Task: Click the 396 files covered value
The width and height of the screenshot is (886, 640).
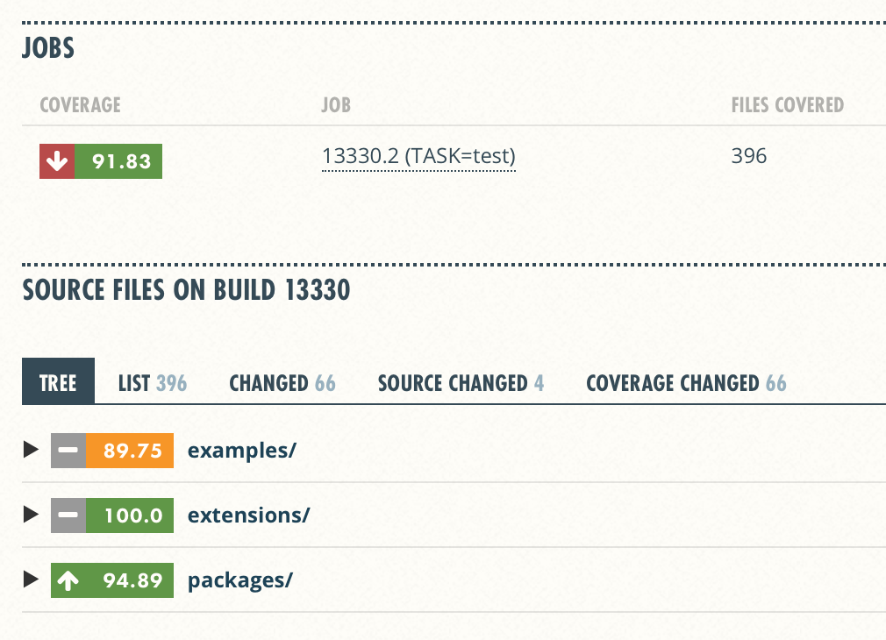Action: click(749, 156)
